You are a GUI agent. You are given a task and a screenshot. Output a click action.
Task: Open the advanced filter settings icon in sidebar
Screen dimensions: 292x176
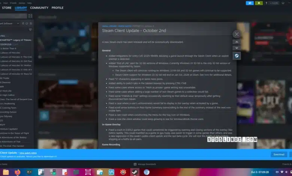tap(30, 30)
